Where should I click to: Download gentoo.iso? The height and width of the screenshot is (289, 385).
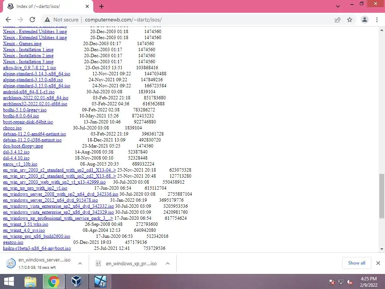[x=13, y=242]
